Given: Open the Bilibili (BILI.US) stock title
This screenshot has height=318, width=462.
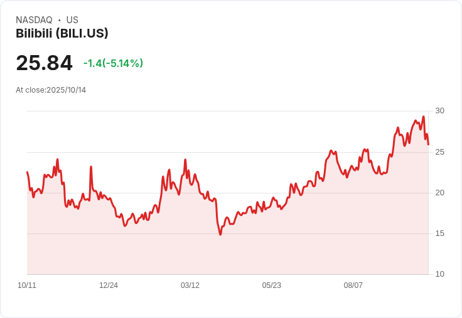Looking at the screenshot, I should tap(62, 33).
